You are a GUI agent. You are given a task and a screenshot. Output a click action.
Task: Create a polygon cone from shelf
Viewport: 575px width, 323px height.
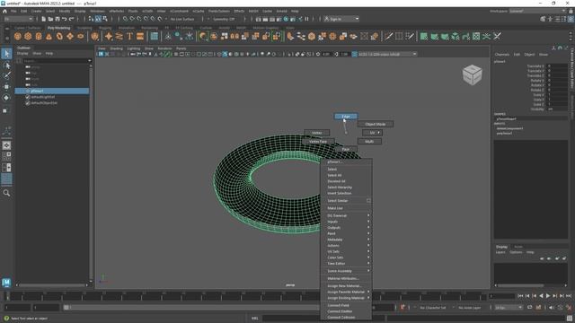49,36
